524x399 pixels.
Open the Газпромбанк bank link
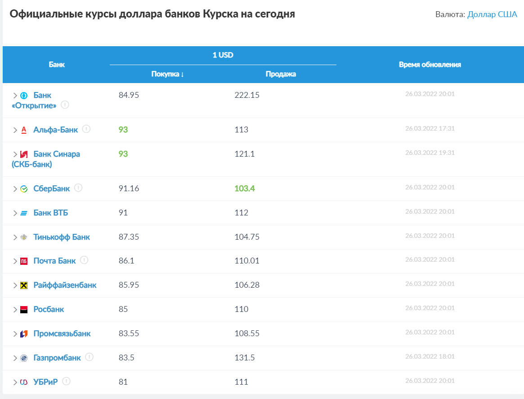pyautogui.click(x=57, y=358)
